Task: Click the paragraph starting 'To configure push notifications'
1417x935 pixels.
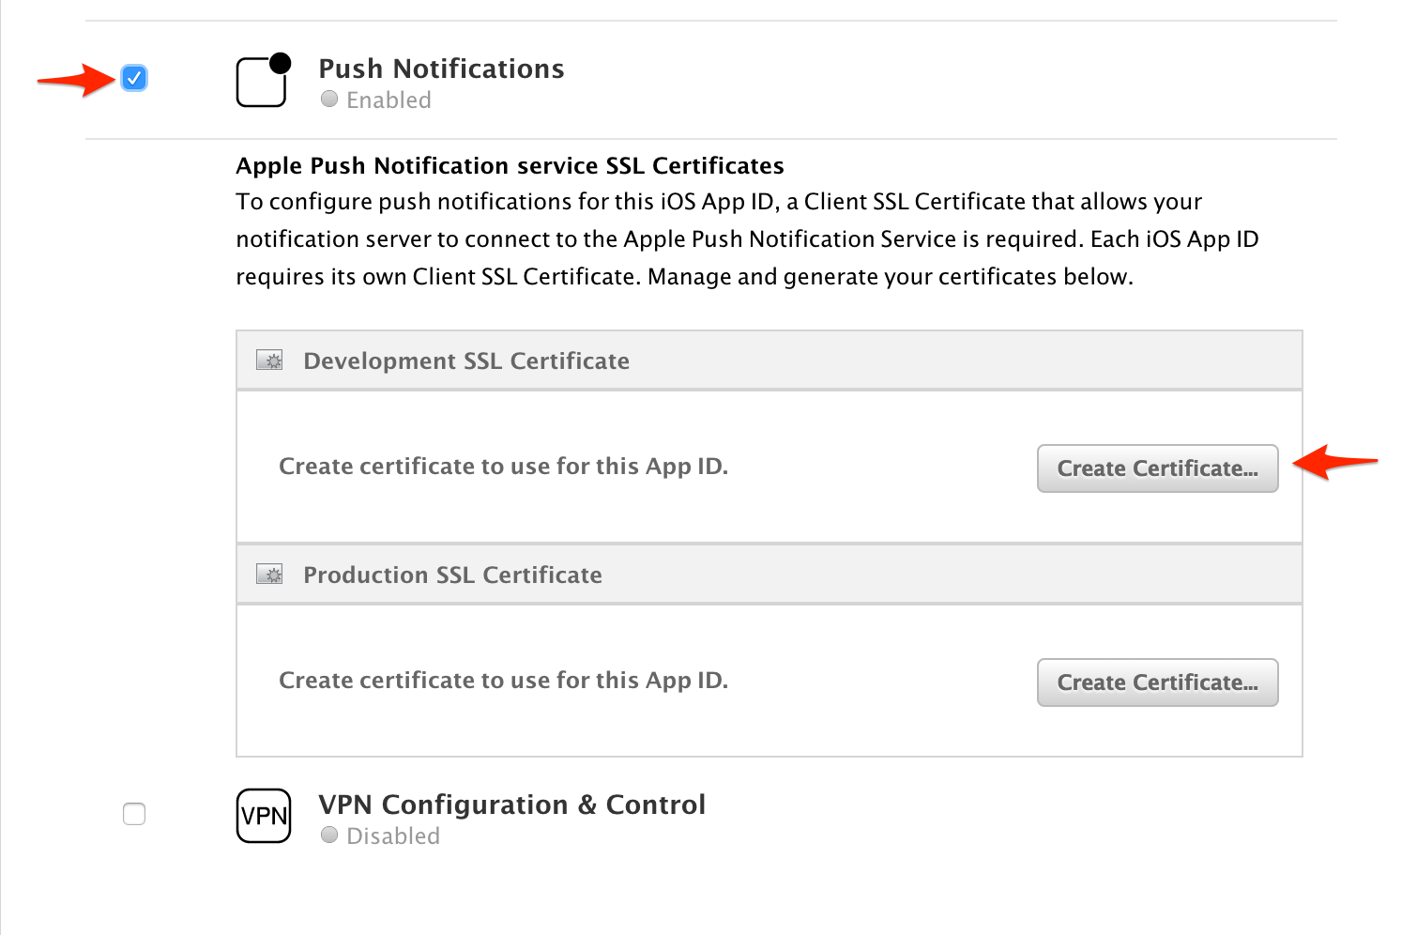Action: tap(747, 239)
